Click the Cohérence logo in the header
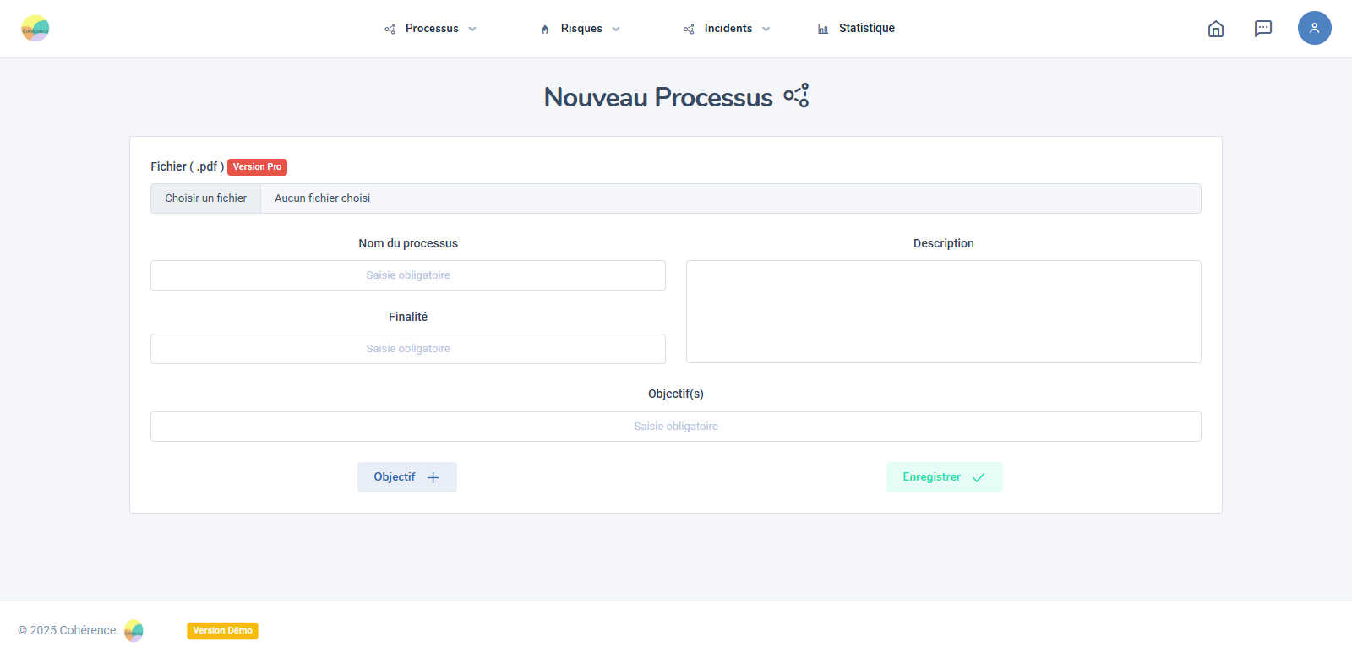Viewport: 1352px width, 658px height. (x=35, y=29)
